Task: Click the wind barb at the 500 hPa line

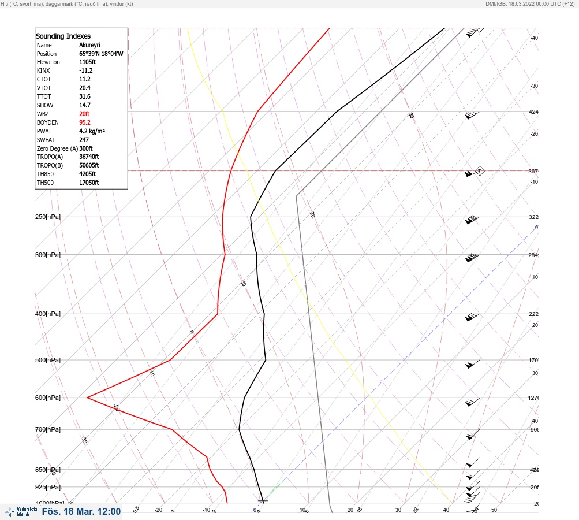Action: [473, 363]
